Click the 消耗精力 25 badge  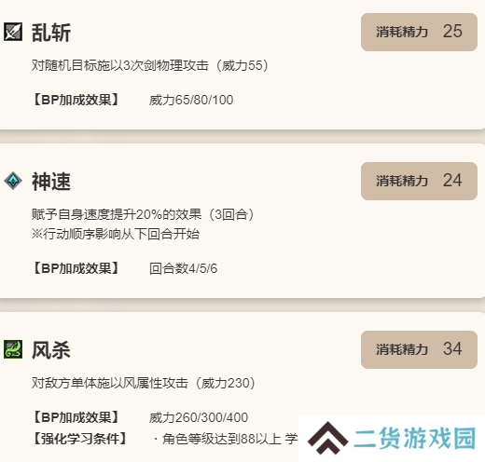[x=419, y=32]
